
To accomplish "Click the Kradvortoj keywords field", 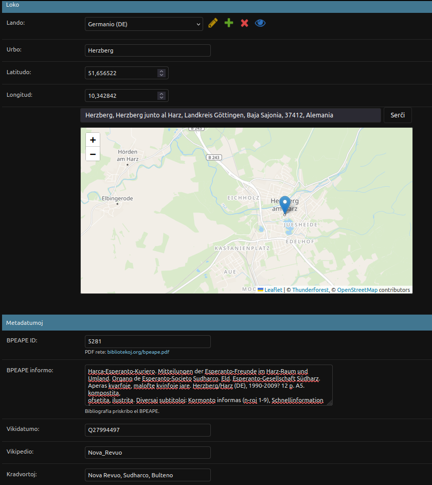I will tap(148, 475).
